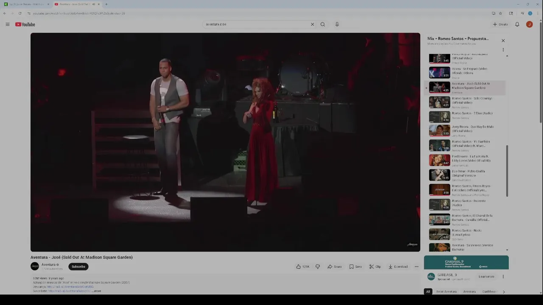Go to YouTube home via logo

pyautogui.click(x=25, y=25)
